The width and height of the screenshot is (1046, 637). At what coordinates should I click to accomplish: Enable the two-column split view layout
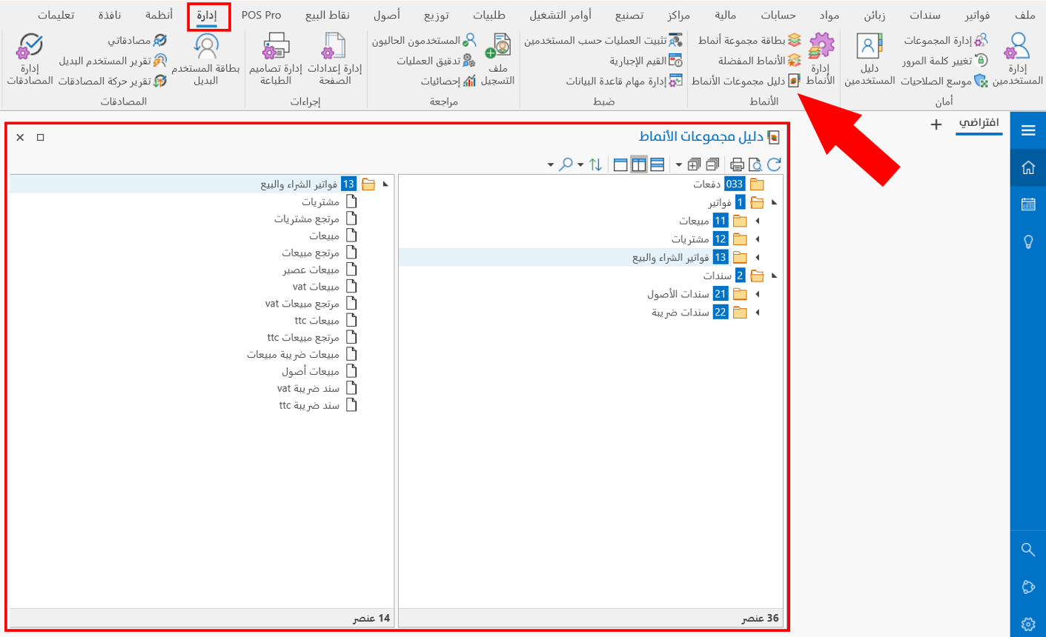[x=639, y=164]
